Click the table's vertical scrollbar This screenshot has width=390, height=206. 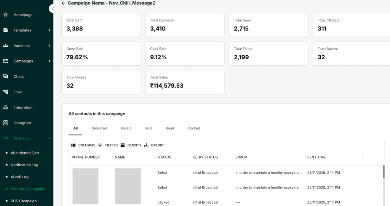pos(384,172)
